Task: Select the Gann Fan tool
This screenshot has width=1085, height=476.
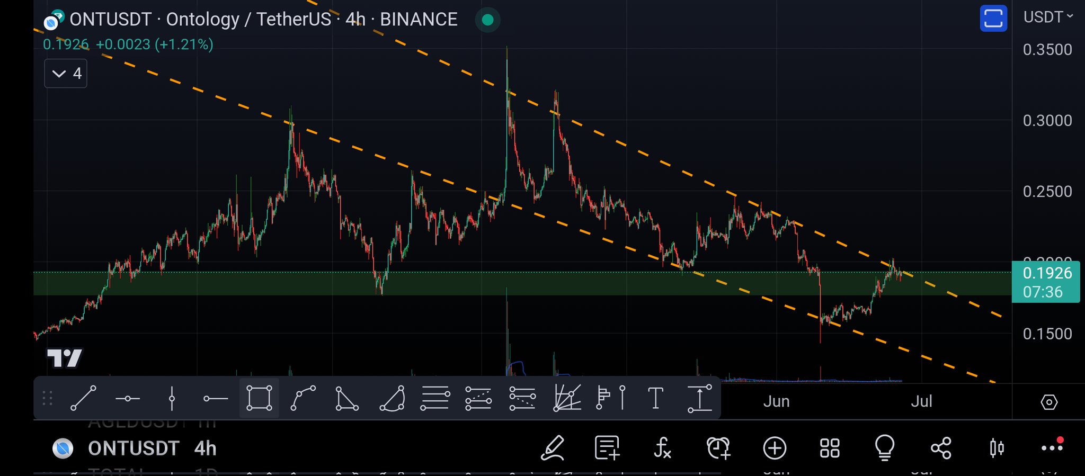Action: click(567, 398)
